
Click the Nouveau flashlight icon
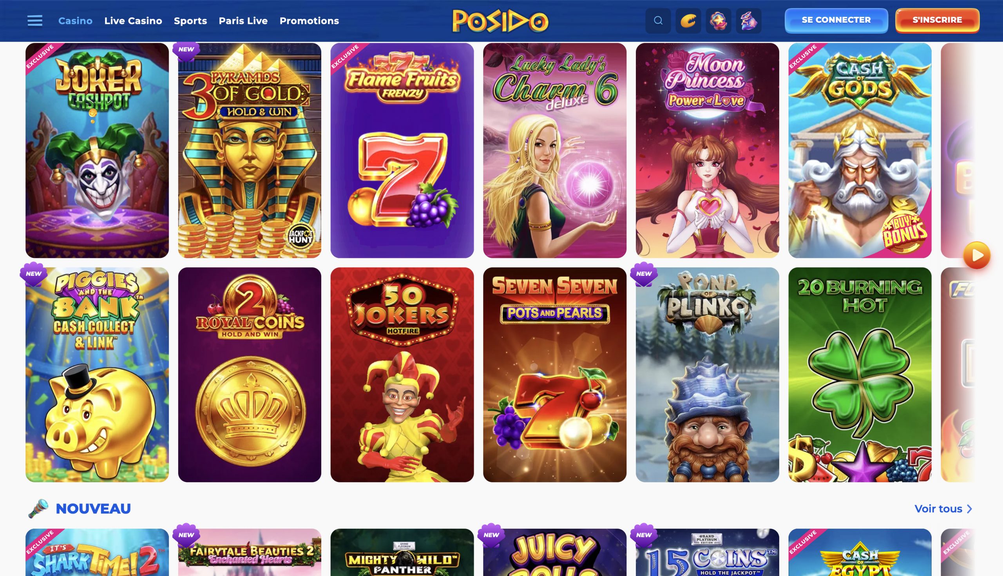[x=38, y=508]
